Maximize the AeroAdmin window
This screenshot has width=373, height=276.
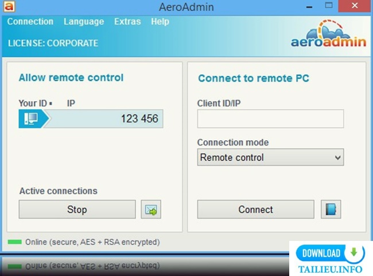(329, 6)
